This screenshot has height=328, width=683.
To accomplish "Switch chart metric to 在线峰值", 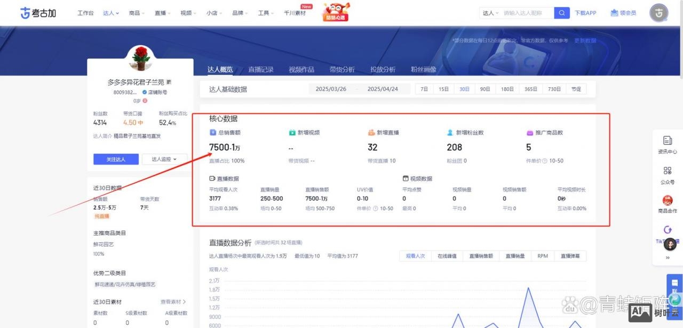I will pos(447,256).
